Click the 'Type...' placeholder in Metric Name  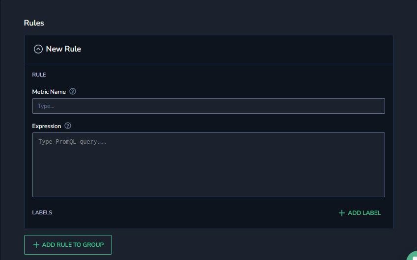click(46, 106)
